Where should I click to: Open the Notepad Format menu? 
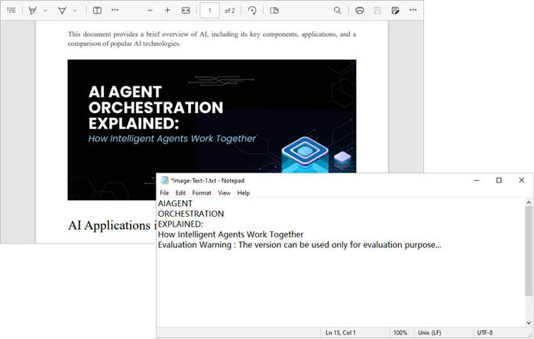click(x=202, y=192)
